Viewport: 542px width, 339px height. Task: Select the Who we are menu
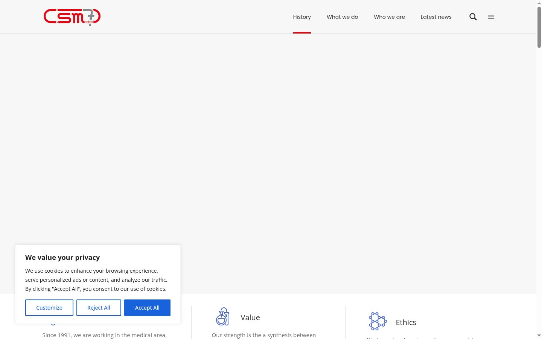(x=389, y=17)
